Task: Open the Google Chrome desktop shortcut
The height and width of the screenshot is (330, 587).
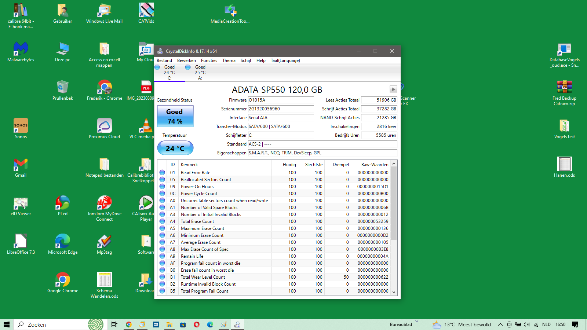Action: coord(63,283)
